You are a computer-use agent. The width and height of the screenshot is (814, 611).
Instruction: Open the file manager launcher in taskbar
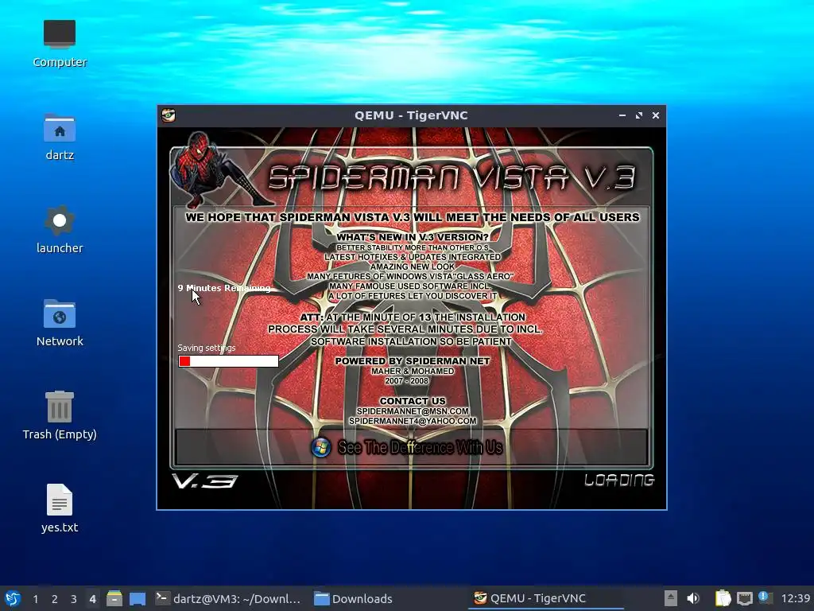click(x=114, y=598)
